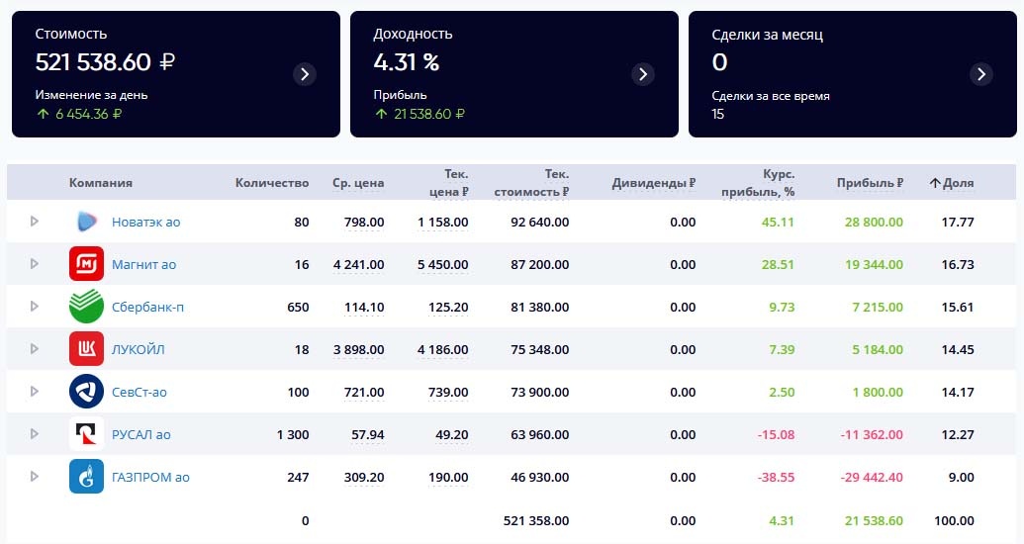Open the ГАЗПРОМ ао link
Image resolution: width=1024 pixels, height=544 pixels.
pos(150,478)
